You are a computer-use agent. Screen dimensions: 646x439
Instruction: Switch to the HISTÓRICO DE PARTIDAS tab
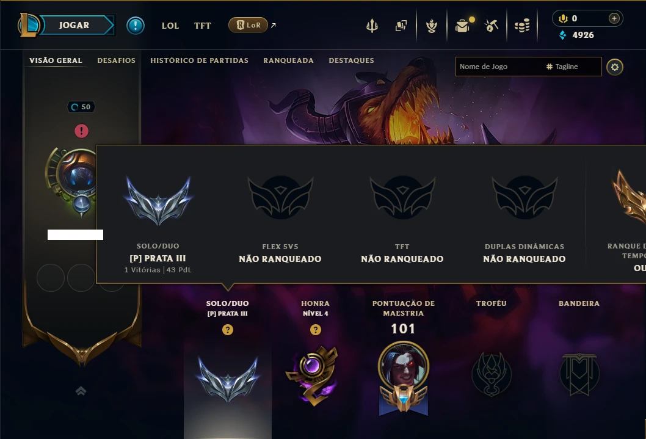[200, 60]
